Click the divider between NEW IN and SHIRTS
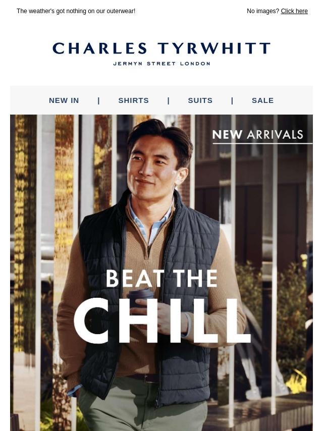323x431 pixels. [x=99, y=100]
